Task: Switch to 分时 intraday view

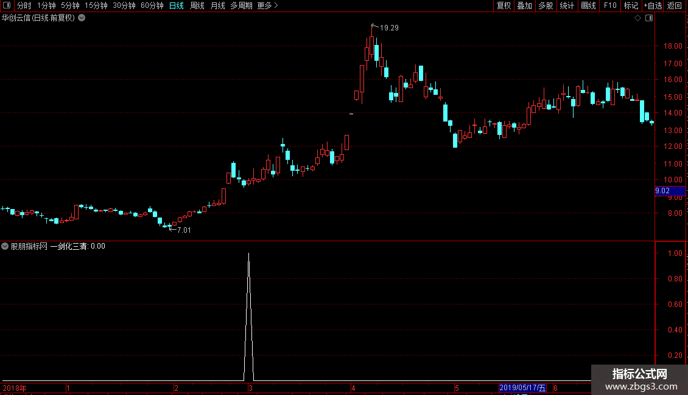Action: pos(24,5)
